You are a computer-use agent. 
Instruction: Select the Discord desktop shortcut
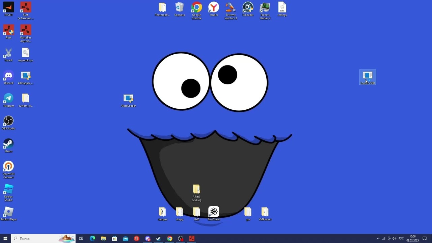tap(8, 78)
